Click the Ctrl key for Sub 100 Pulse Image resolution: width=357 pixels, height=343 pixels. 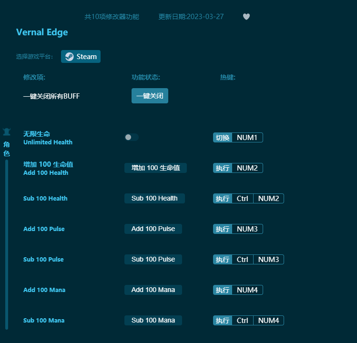click(243, 260)
